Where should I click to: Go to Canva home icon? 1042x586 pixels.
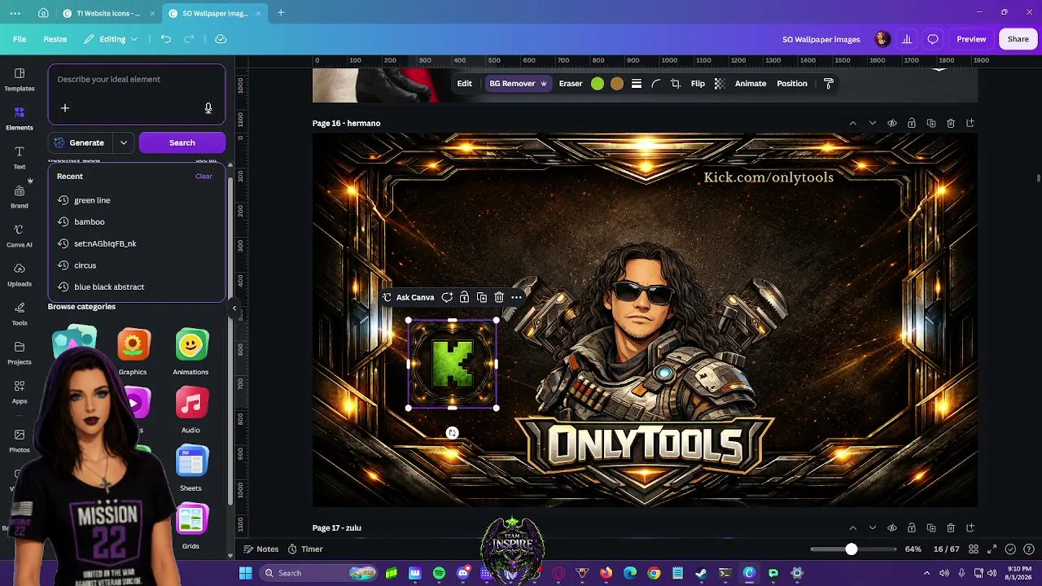coord(43,13)
